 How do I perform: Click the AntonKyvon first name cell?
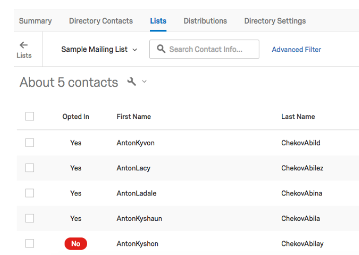click(136, 143)
